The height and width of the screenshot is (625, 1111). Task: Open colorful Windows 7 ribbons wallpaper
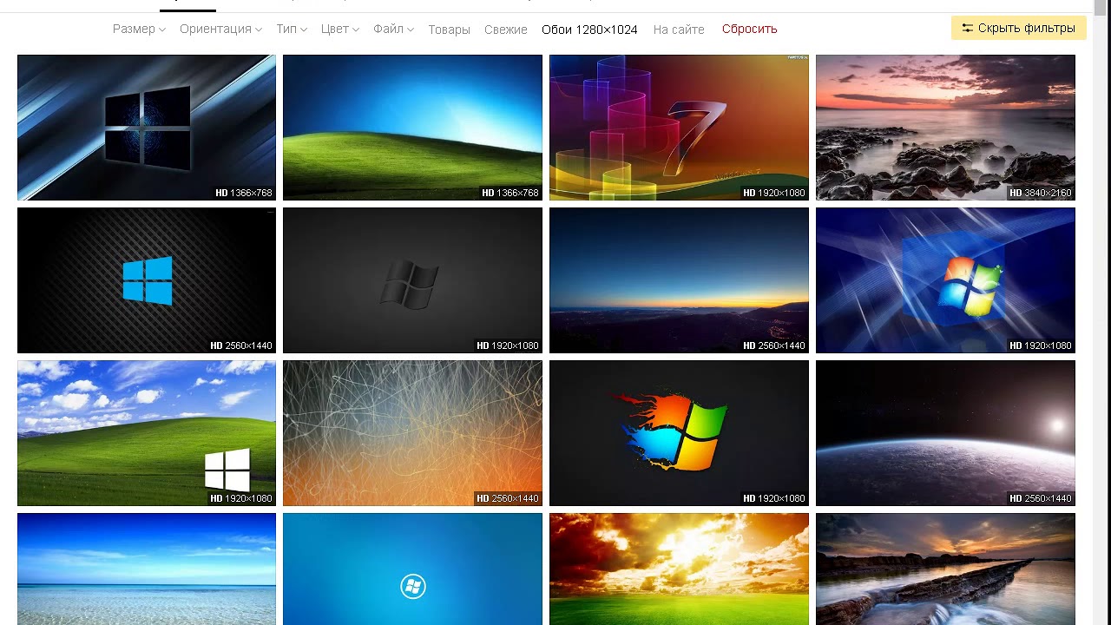pos(679,128)
